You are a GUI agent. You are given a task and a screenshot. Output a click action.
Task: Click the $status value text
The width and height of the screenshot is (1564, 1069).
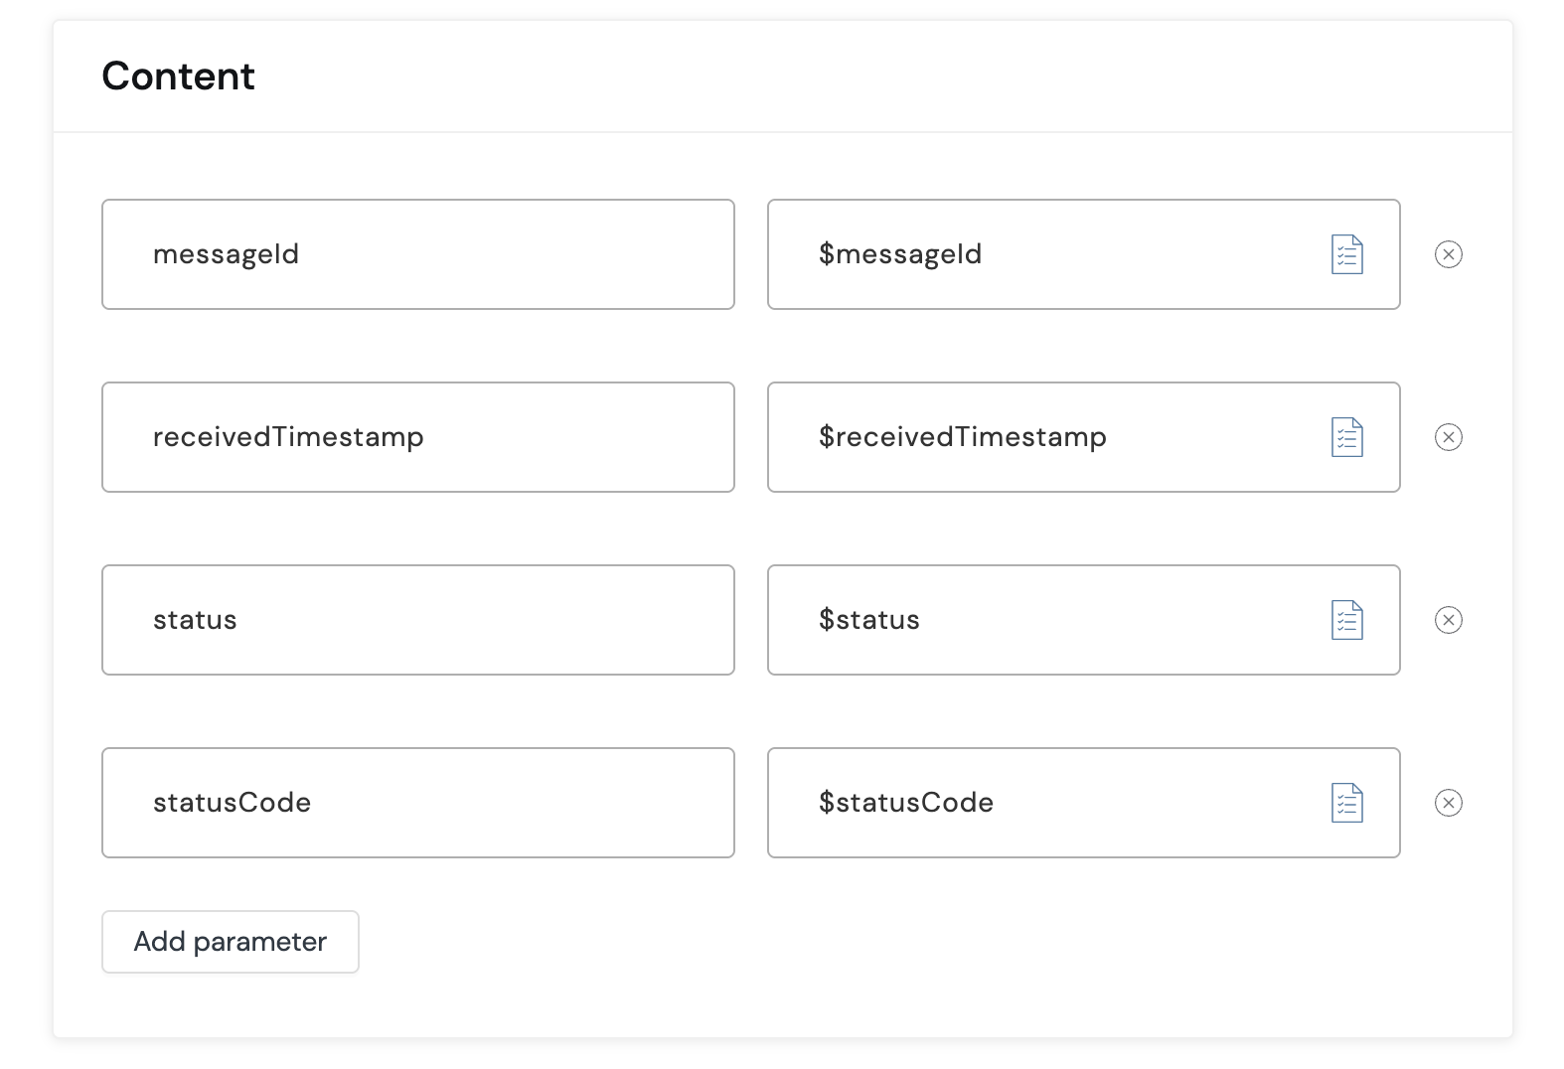point(869,620)
